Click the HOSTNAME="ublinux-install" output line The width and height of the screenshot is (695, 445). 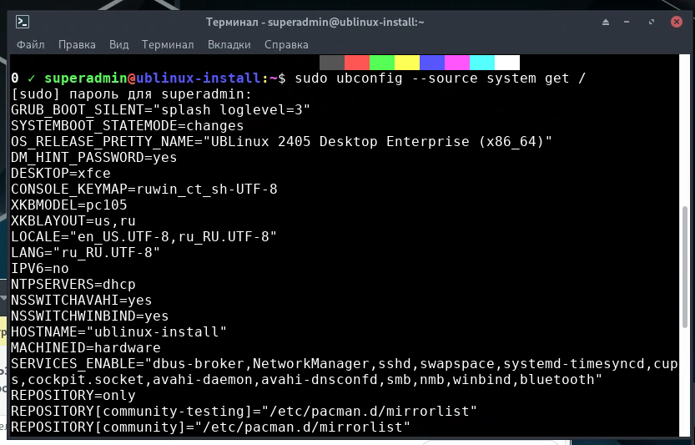(118, 331)
